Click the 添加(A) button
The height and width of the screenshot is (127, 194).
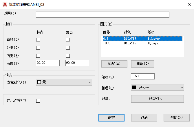click(x=114, y=64)
